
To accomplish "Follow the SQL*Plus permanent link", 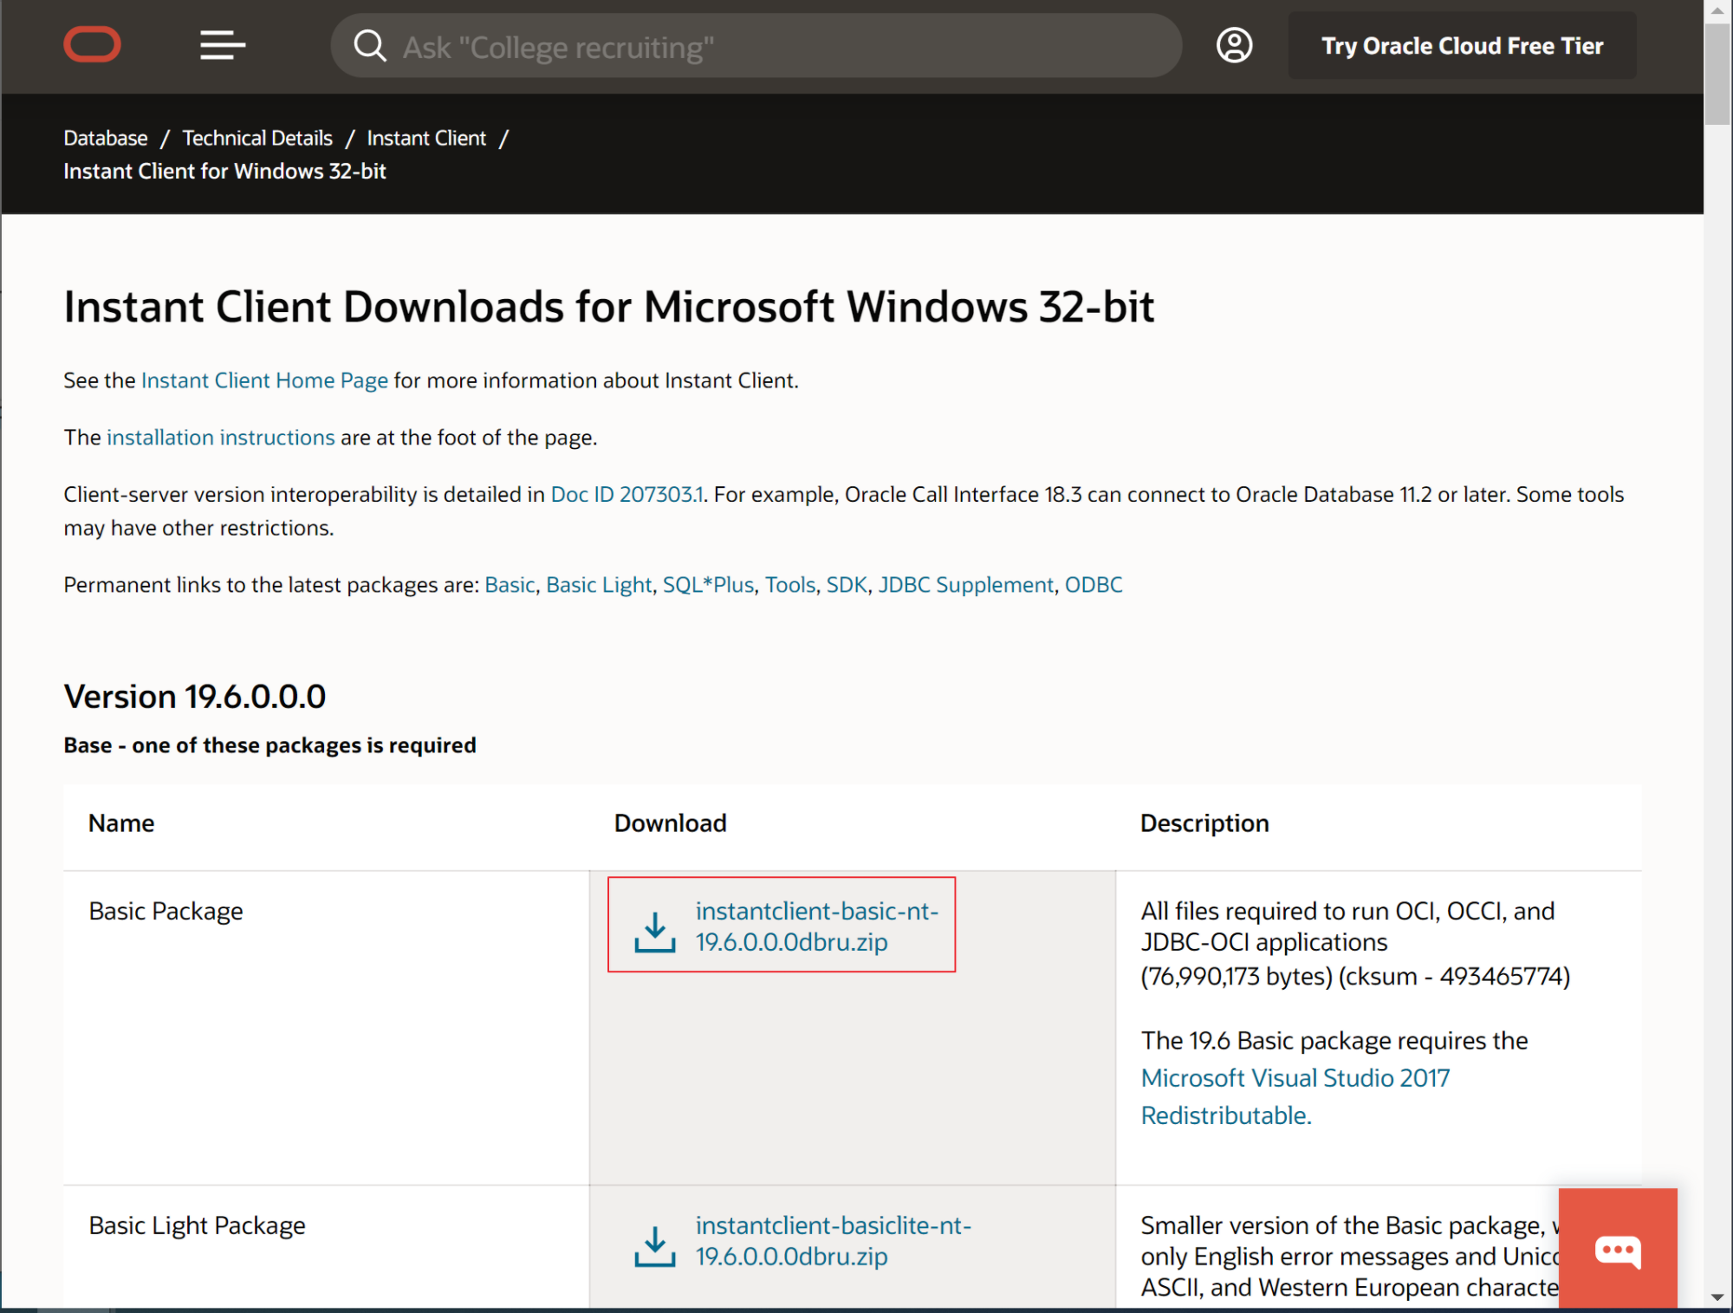I will pos(708,585).
